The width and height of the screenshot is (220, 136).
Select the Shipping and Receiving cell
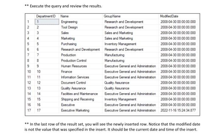click(x=81, y=99)
